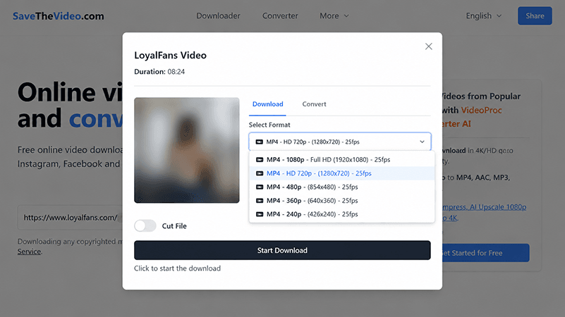Choose MP4 - 480p (854x480) option
Viewport: 565px width, 317px height.
pos(341,187)
